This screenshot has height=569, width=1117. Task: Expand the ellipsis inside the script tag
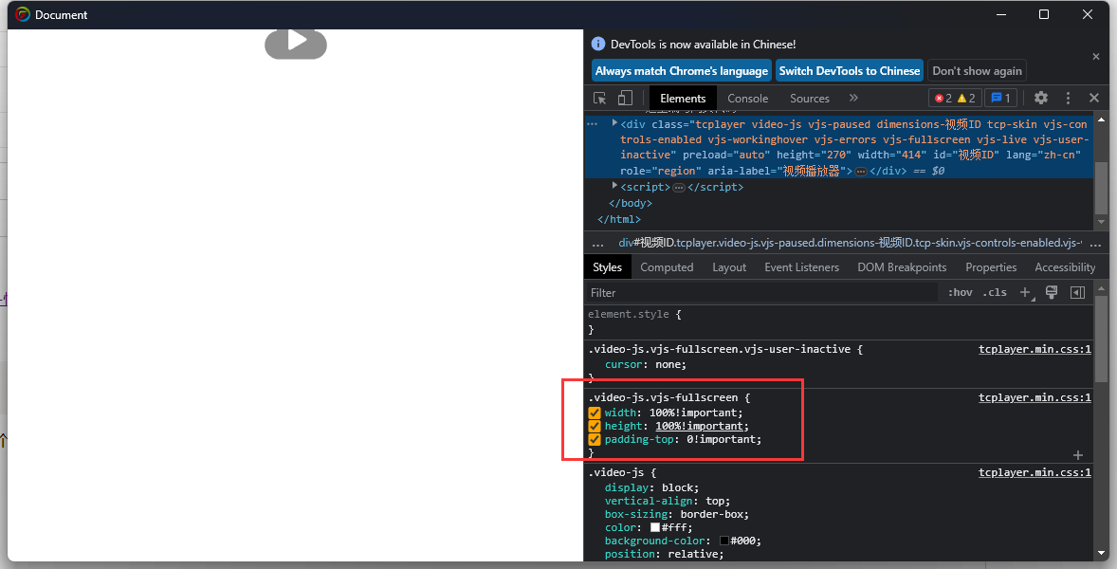(679, 187)
